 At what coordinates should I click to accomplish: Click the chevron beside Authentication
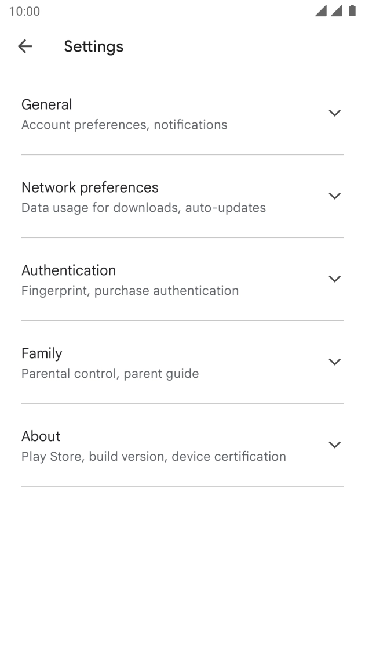(335, 279)
